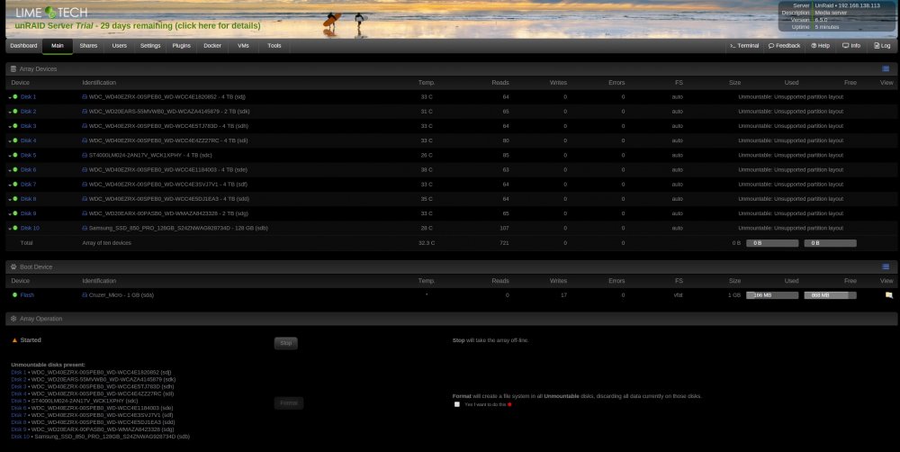The height and width of the screenshot is (452, 900).
Task: Click drive icon beside Samsung_SSD_850_PRO identification
Action: pyautogui.click(x=85, y=228)
